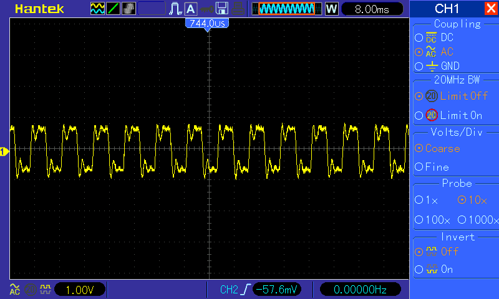Click the gray persistence waveform icon
The image size is (499, 299).
tap(128, 9)
